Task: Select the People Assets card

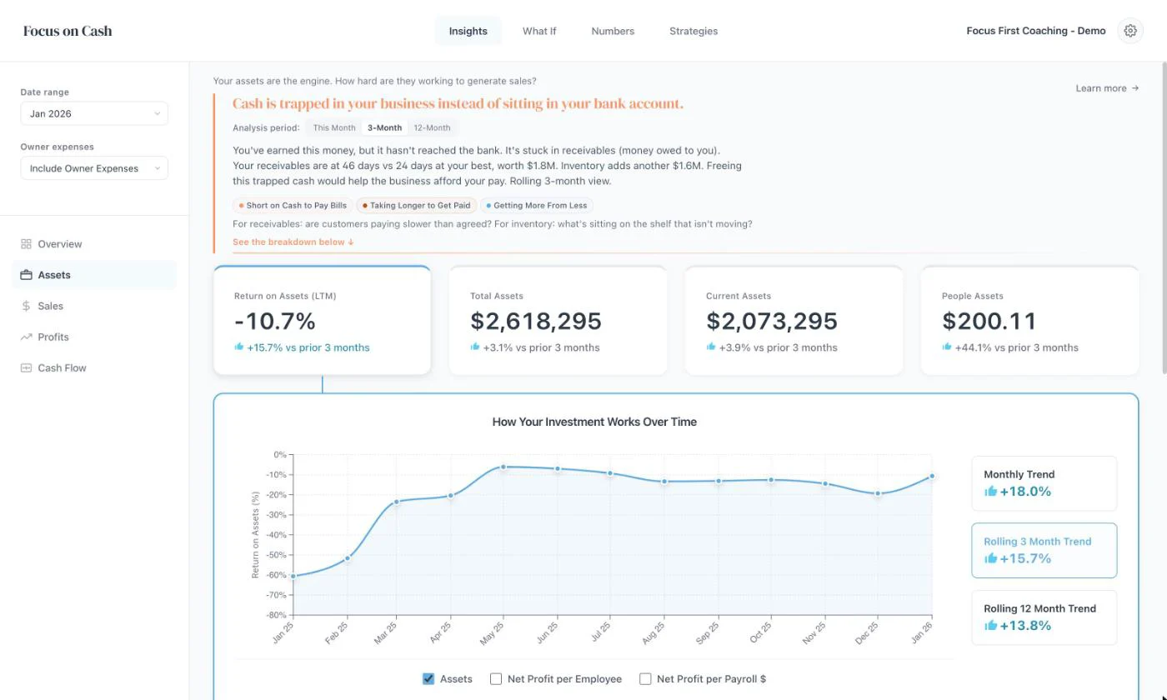Action: point(1029,321)
